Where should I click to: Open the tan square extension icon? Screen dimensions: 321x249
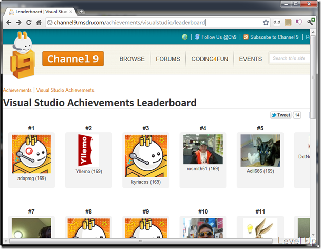point(288,22)
